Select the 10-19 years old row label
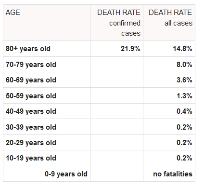Viewport: 205px width, 187px height. [31, 158]
